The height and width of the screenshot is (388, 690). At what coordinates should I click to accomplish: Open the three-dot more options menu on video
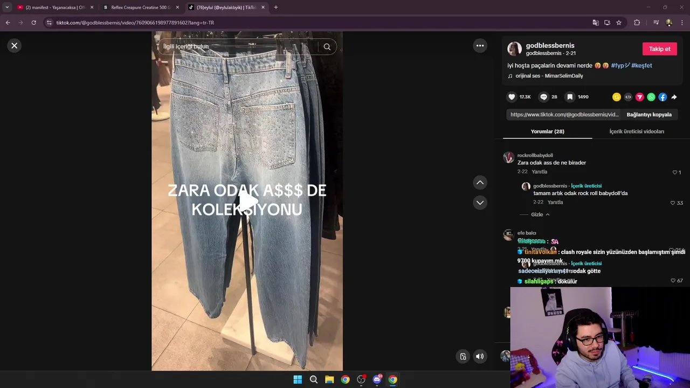(x=480, y=46)
